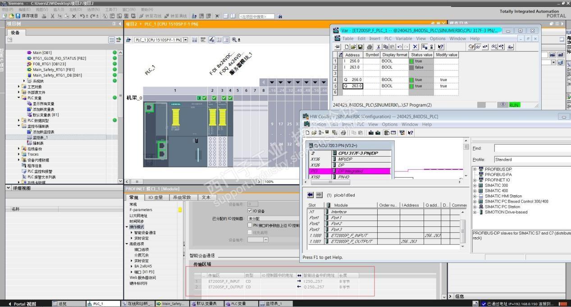The height and width of the screenshot is (307, 571).
Task: Open 在线(O) menu in TIA Portal
Action: (76, 9)
